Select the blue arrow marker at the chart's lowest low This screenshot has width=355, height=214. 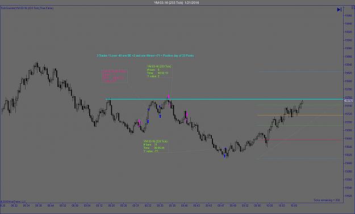coord(224,156)
